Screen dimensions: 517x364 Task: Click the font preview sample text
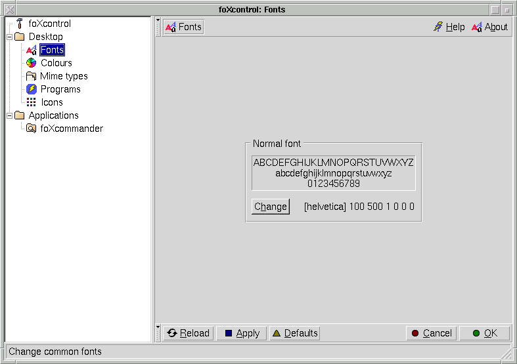[x=333, y=173]
